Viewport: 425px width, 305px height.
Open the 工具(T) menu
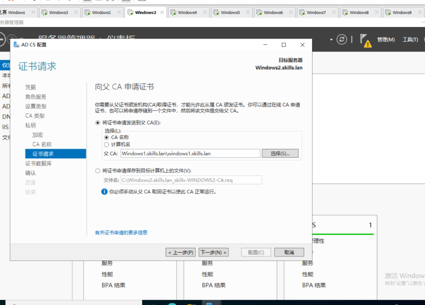[410, 40]
